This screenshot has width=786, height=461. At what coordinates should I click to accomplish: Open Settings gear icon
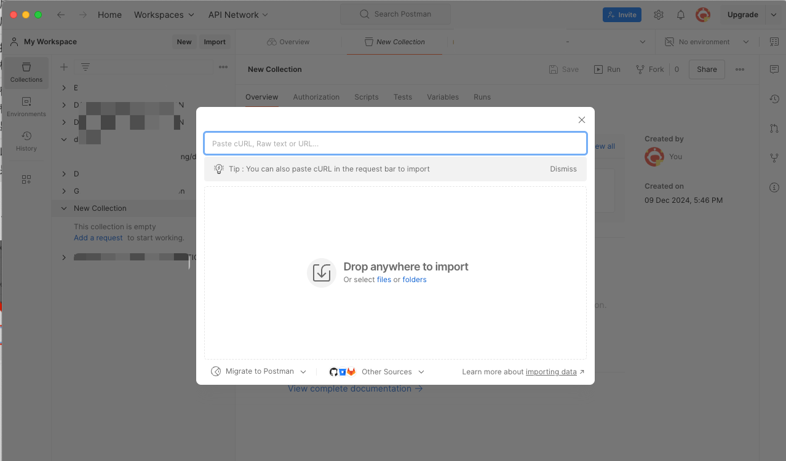(659, 15)
